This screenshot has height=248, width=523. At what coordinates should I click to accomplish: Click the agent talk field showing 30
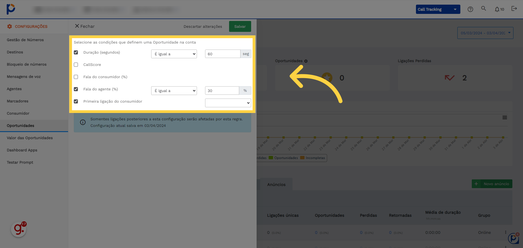(222, 91)
